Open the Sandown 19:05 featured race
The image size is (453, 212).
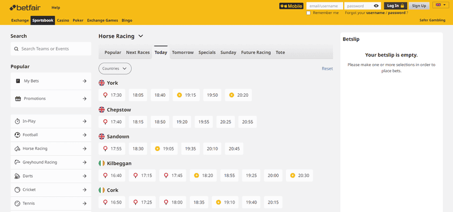pos(164,149)
